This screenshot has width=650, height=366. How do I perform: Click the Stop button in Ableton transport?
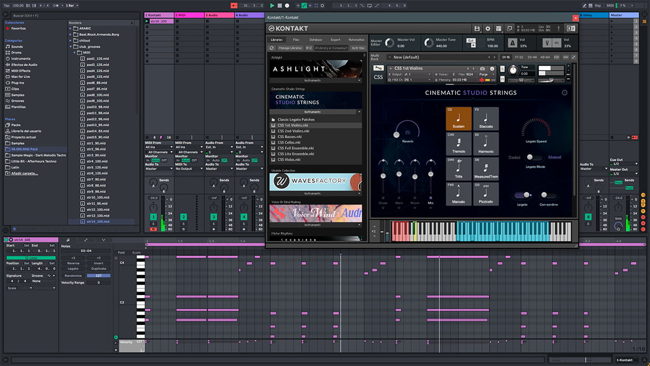279,5
